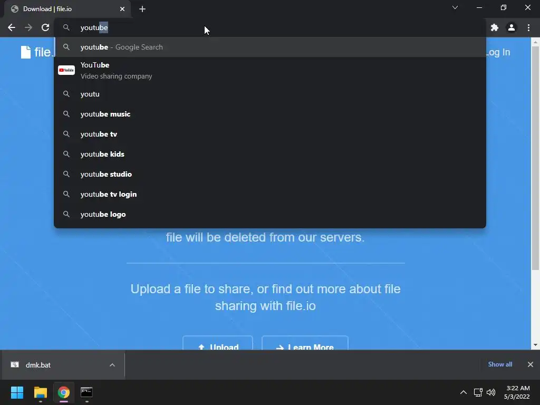Image resolution: width=540 pixels, height=405 pixels.
Task: Select the 'youtube logo' suggestion
Action: tap(270, 214)
